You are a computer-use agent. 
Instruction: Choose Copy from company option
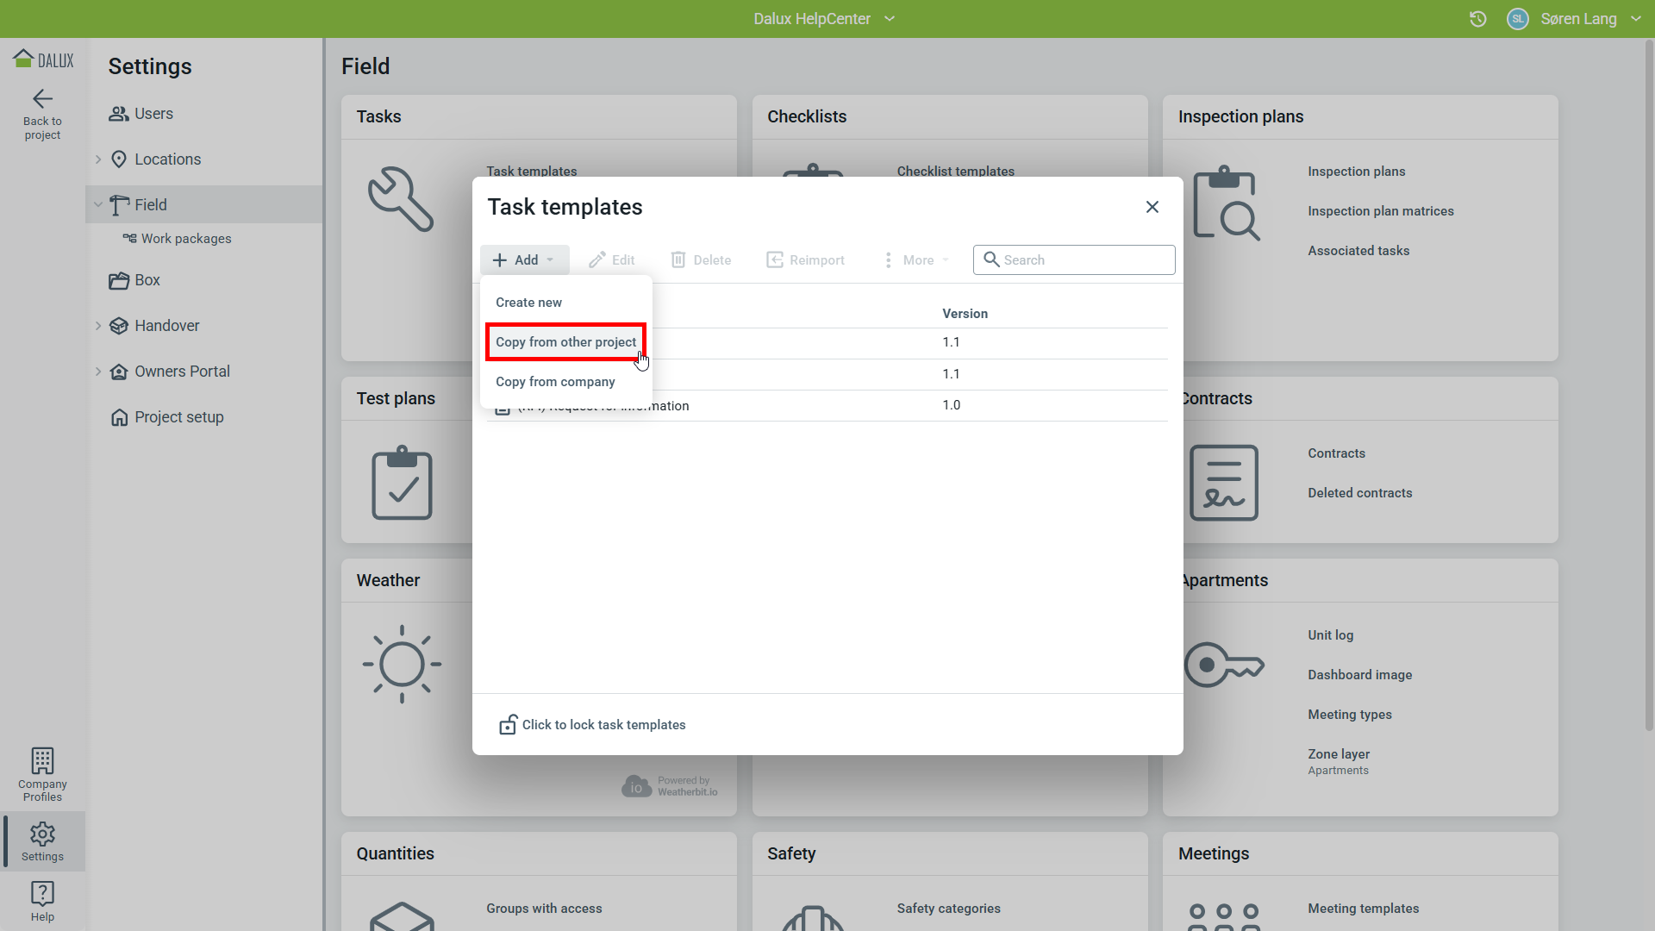click(x=555, y=382)
